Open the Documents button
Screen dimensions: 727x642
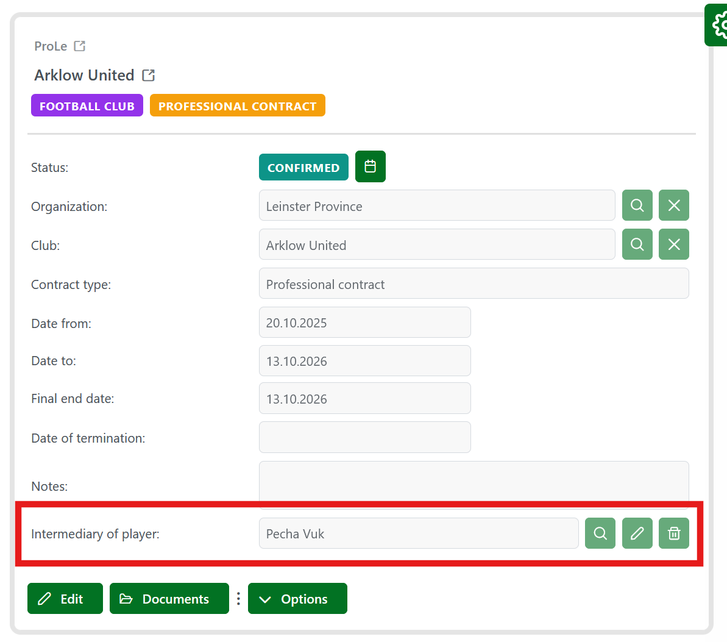[x=169, y=599]
